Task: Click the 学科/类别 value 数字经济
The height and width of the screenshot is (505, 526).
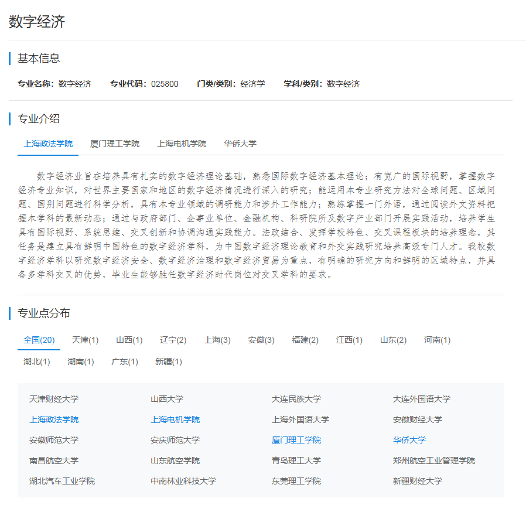Action: pyautogui.click(x=343, y=84)
